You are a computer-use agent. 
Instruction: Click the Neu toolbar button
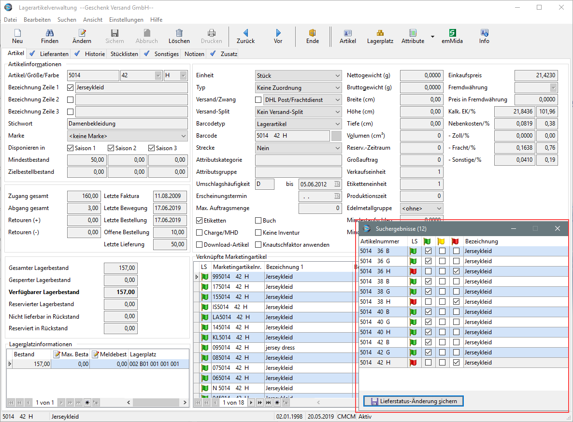point(17,36)
